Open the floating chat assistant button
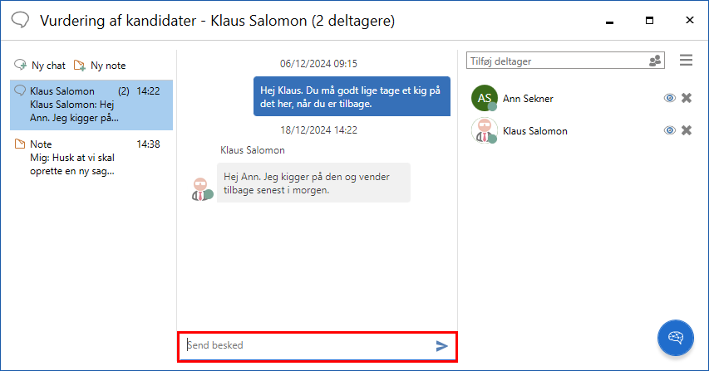Viewport: 709px width, 371px height. click(x=675, y=337)
